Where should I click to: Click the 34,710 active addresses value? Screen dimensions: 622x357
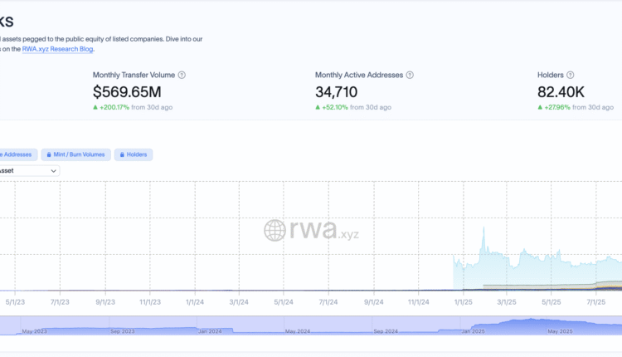341,91
